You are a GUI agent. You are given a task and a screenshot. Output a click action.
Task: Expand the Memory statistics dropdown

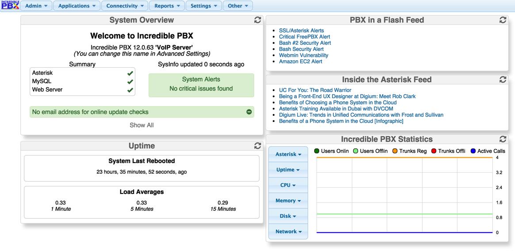point(288,201)
